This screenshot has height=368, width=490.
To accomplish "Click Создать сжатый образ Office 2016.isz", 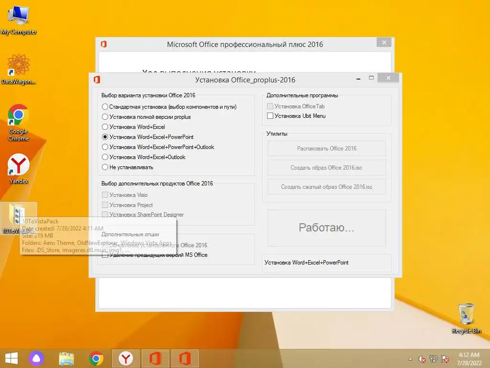I will point(326,186).
